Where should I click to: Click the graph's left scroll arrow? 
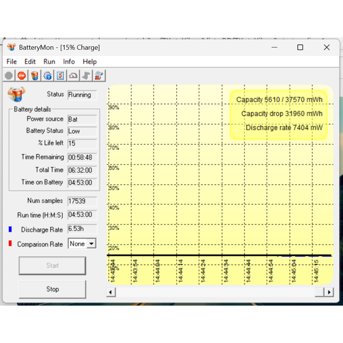pos(111,292)
